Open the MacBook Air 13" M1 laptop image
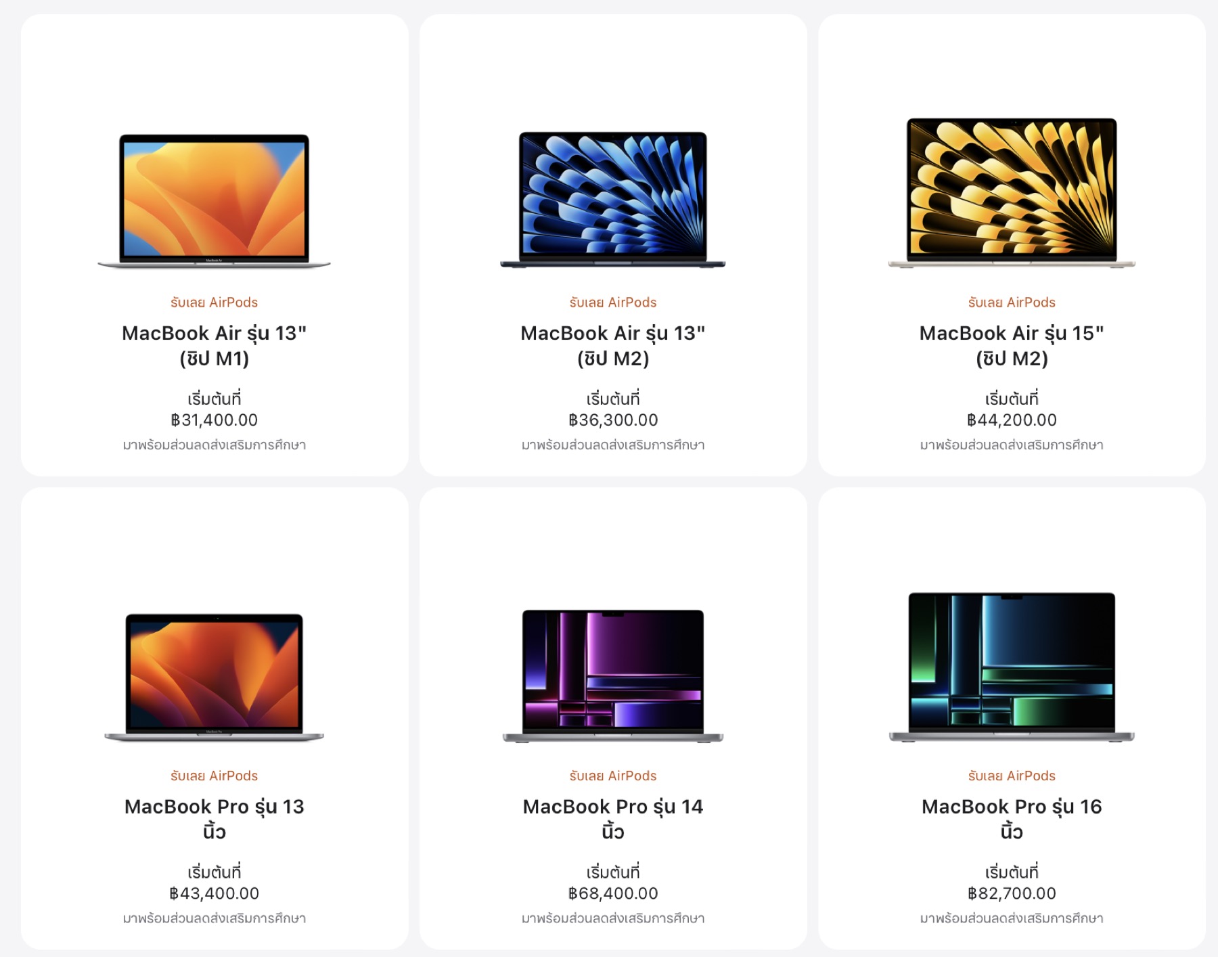 (x=214, y=201)
